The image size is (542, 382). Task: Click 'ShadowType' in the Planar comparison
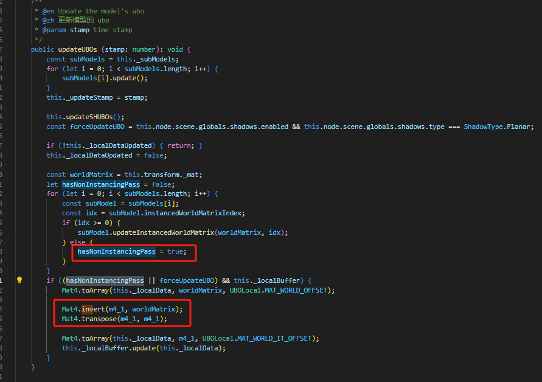pyautogui.click(x=483, y=127)
